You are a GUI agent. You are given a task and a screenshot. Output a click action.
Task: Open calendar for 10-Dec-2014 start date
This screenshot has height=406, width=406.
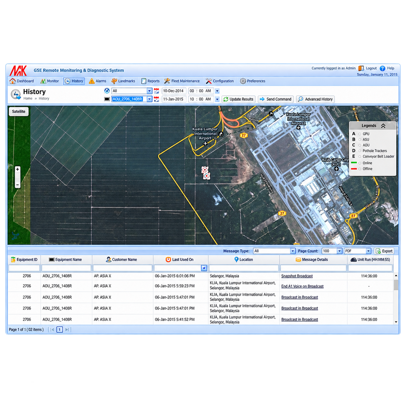(156, 91)
